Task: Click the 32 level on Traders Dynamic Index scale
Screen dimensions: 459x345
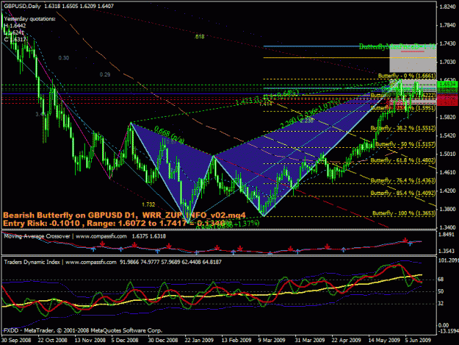Action: tap(441, 303)
